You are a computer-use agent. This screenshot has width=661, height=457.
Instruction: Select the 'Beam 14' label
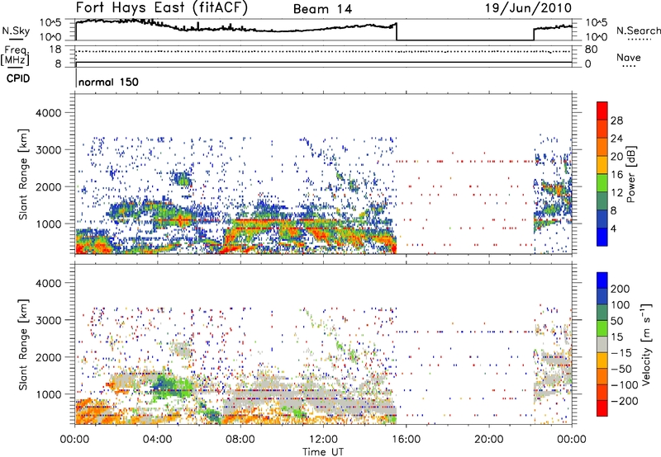click(322, 9)
